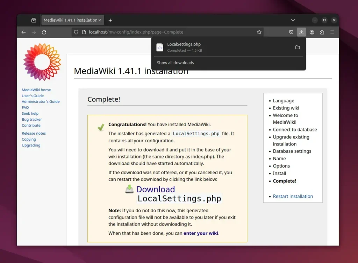Screen dimensions: 358x263
Task: Open the Upgrading sidebar link
Action: click(x=31, y=145)
